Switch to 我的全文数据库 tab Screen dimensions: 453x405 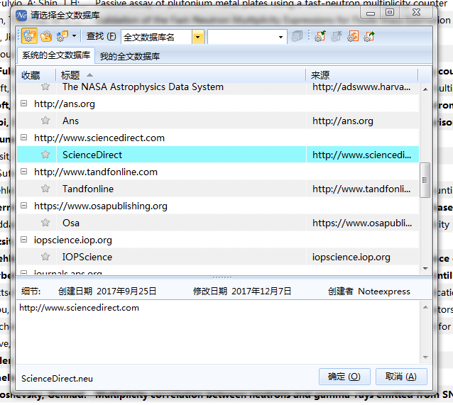click(x=130, y=56)
